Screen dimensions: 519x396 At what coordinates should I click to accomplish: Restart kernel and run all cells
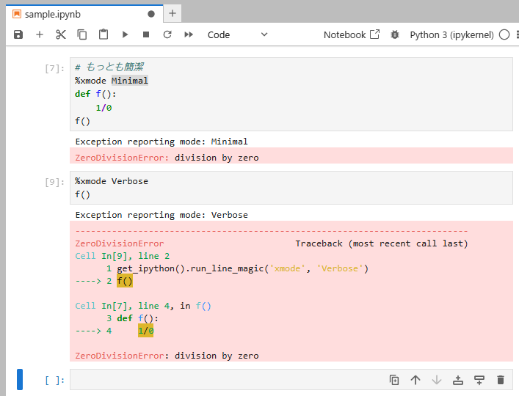(189, 34)
